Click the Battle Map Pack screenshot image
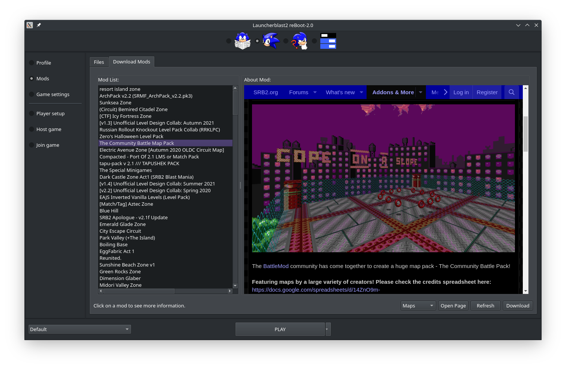566x369 pixels. click(383, 178)
